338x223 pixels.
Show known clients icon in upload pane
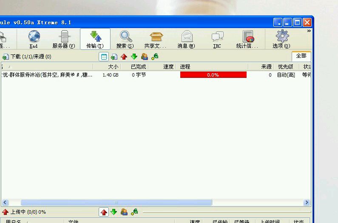134,212
